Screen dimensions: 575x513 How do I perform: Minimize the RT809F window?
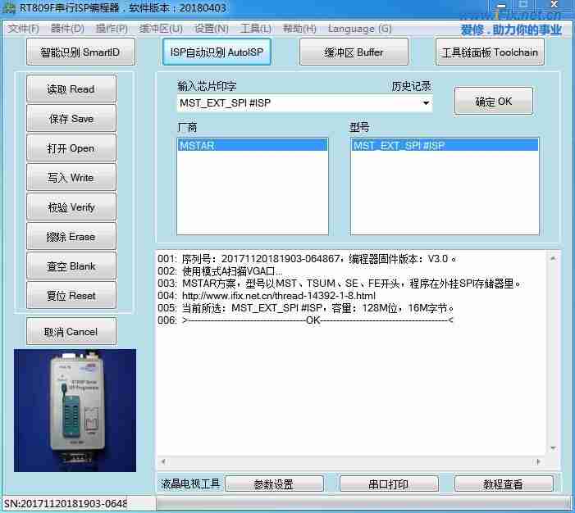pyautogui.click(x=501, y=5)
